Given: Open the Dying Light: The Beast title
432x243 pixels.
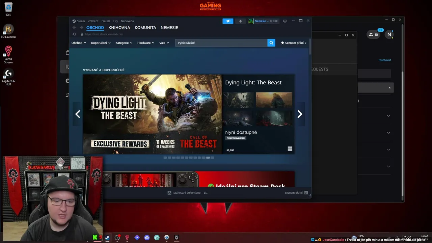Looking at the screenshot, I should pos(253,82).
